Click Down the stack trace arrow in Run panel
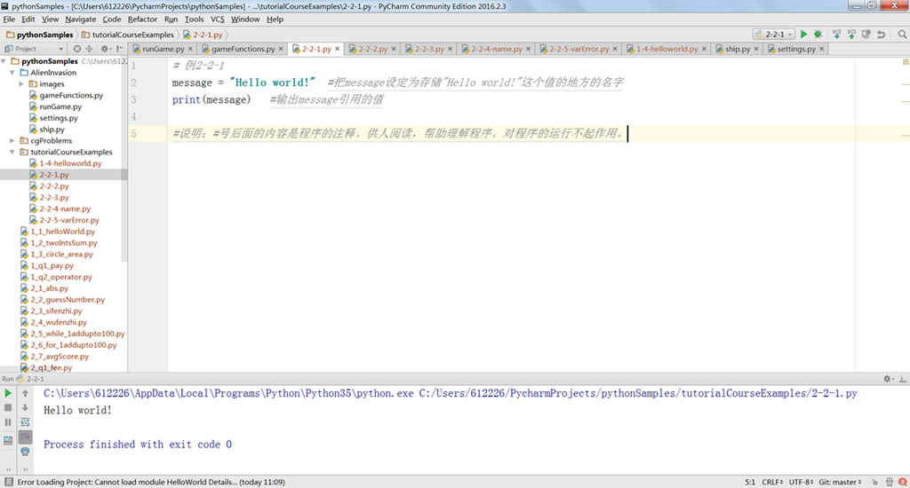910x488 pixels. [x=25, y=407]
